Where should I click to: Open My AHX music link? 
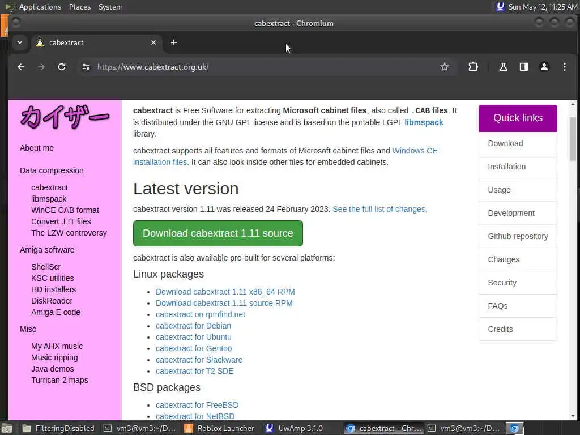pos(57,346)
